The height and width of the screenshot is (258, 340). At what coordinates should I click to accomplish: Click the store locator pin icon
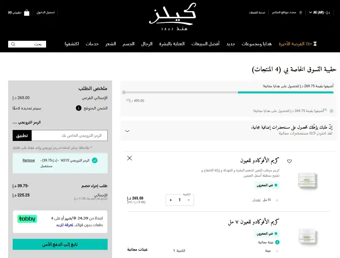[301, 13]
